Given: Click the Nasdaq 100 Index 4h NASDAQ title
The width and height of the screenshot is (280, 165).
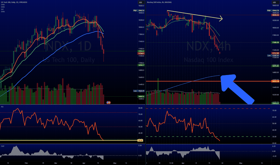Looking at the screenshot, I should tap(159, 2).
